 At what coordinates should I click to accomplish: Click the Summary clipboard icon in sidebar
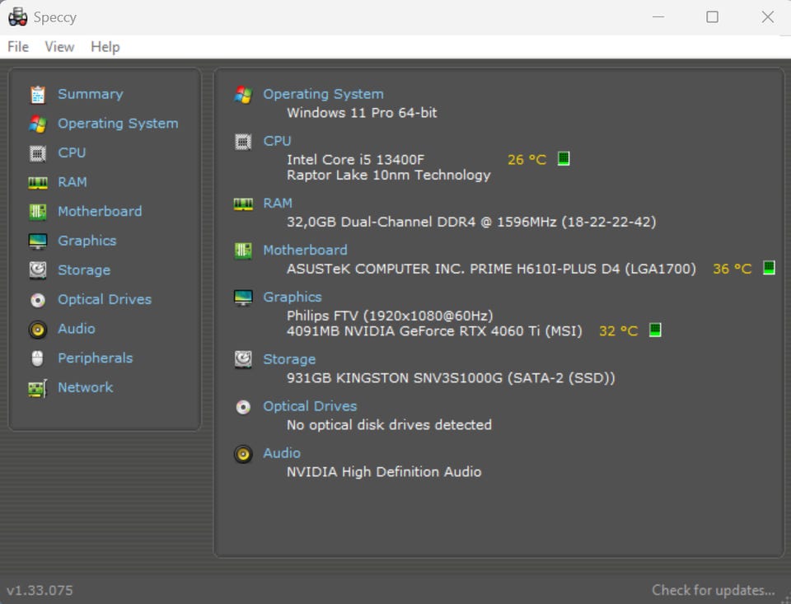[x=38, y=95]
